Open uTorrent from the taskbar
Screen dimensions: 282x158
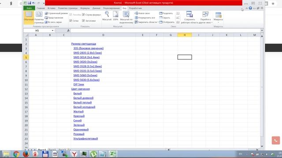(x=93, y=154)
